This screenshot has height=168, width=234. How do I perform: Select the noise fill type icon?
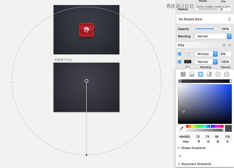coord(227,74)
